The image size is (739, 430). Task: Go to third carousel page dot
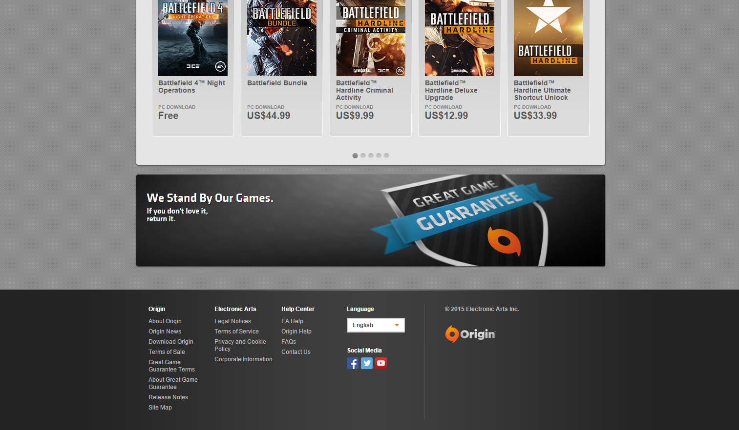pyautogui.click(x=371, y=156)
